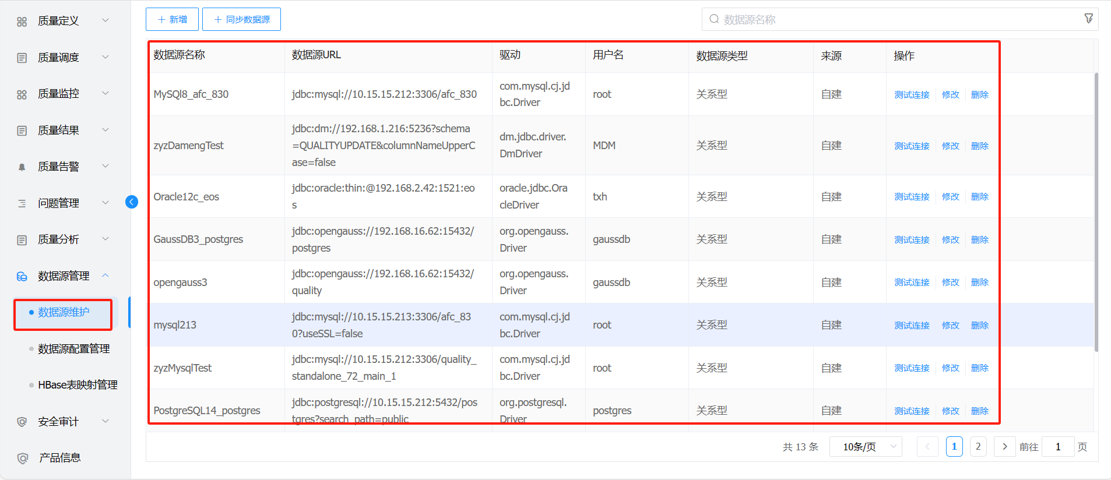1111x480 pixels.
Task: Click the go-to page number field
Action: pos(1058,447)
